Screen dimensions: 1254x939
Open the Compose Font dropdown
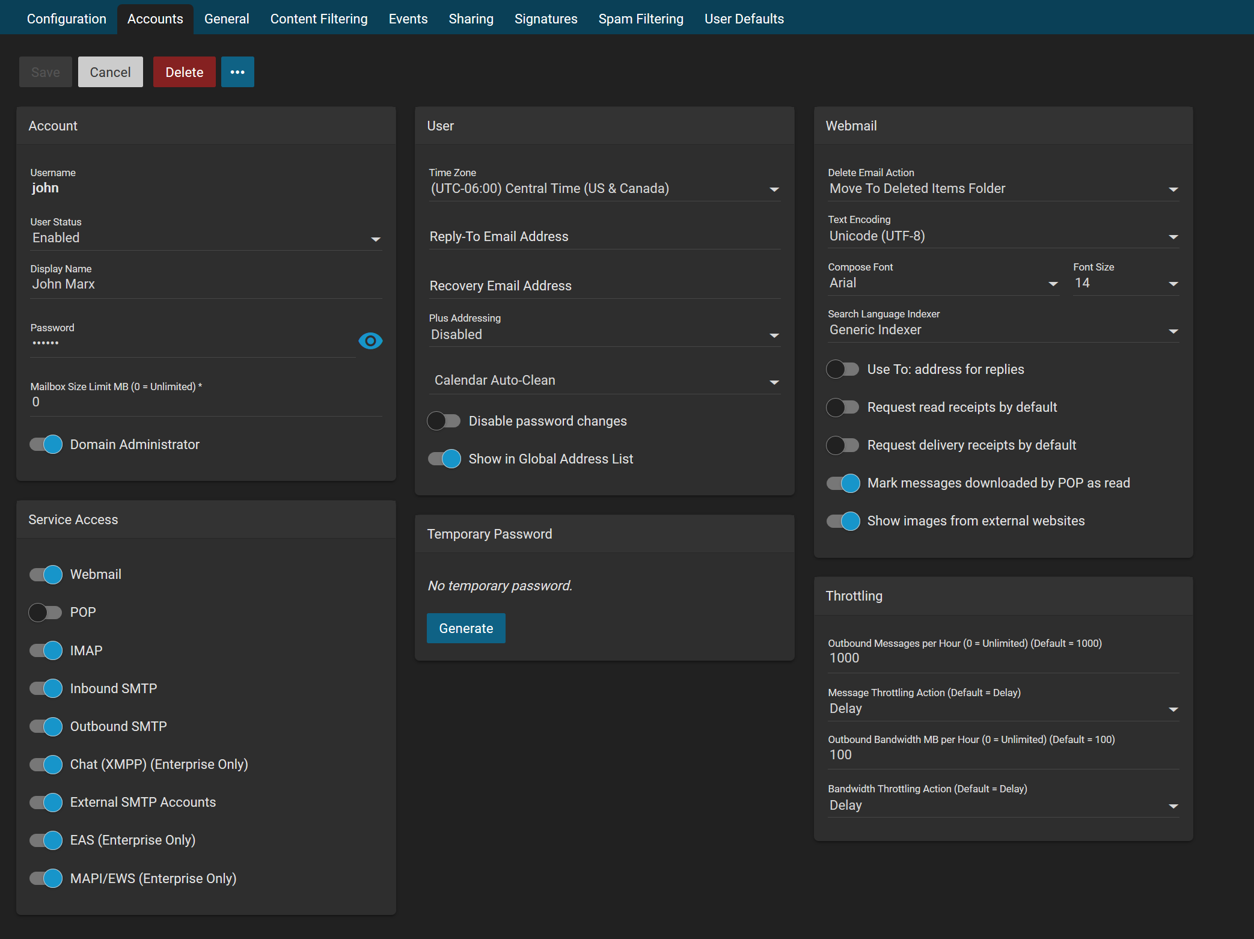pyautogui.click(x=943, y=283)
